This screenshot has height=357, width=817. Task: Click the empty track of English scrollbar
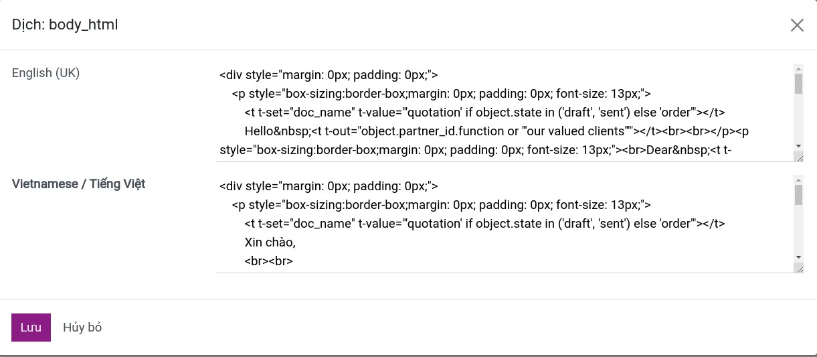(798, 118)
